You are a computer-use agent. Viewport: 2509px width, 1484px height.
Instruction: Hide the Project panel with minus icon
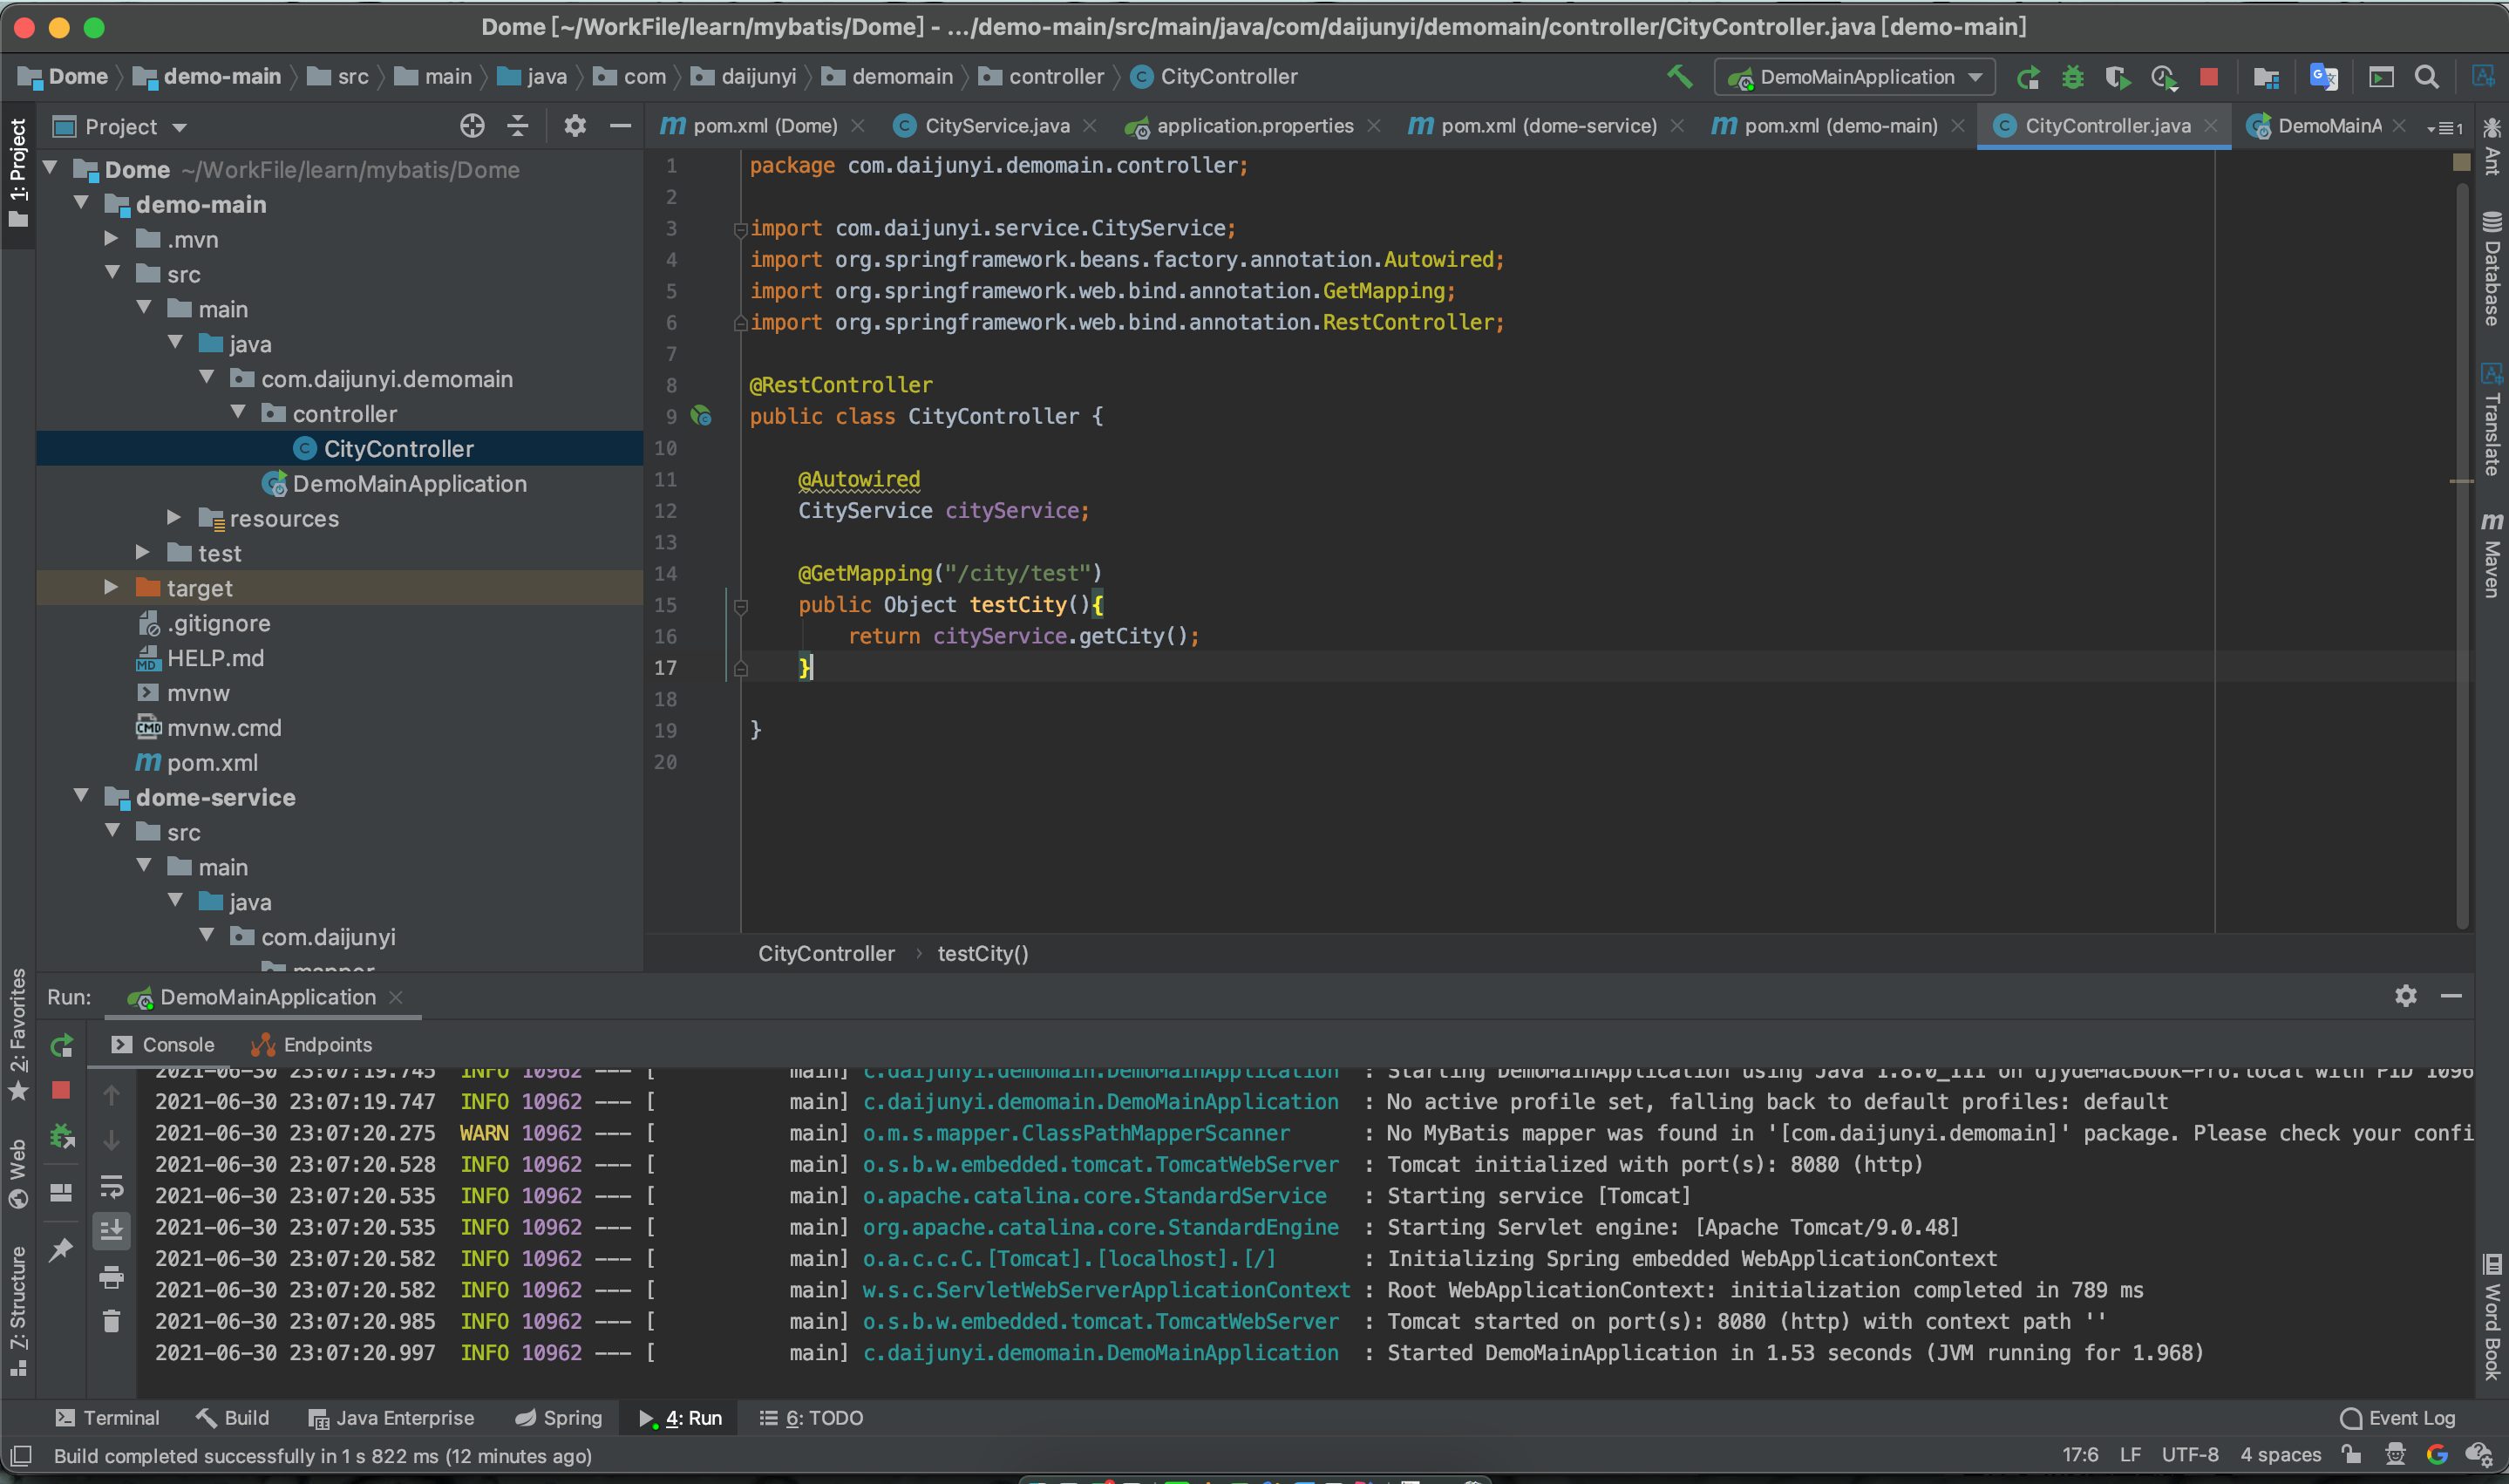tap(621, 126)
